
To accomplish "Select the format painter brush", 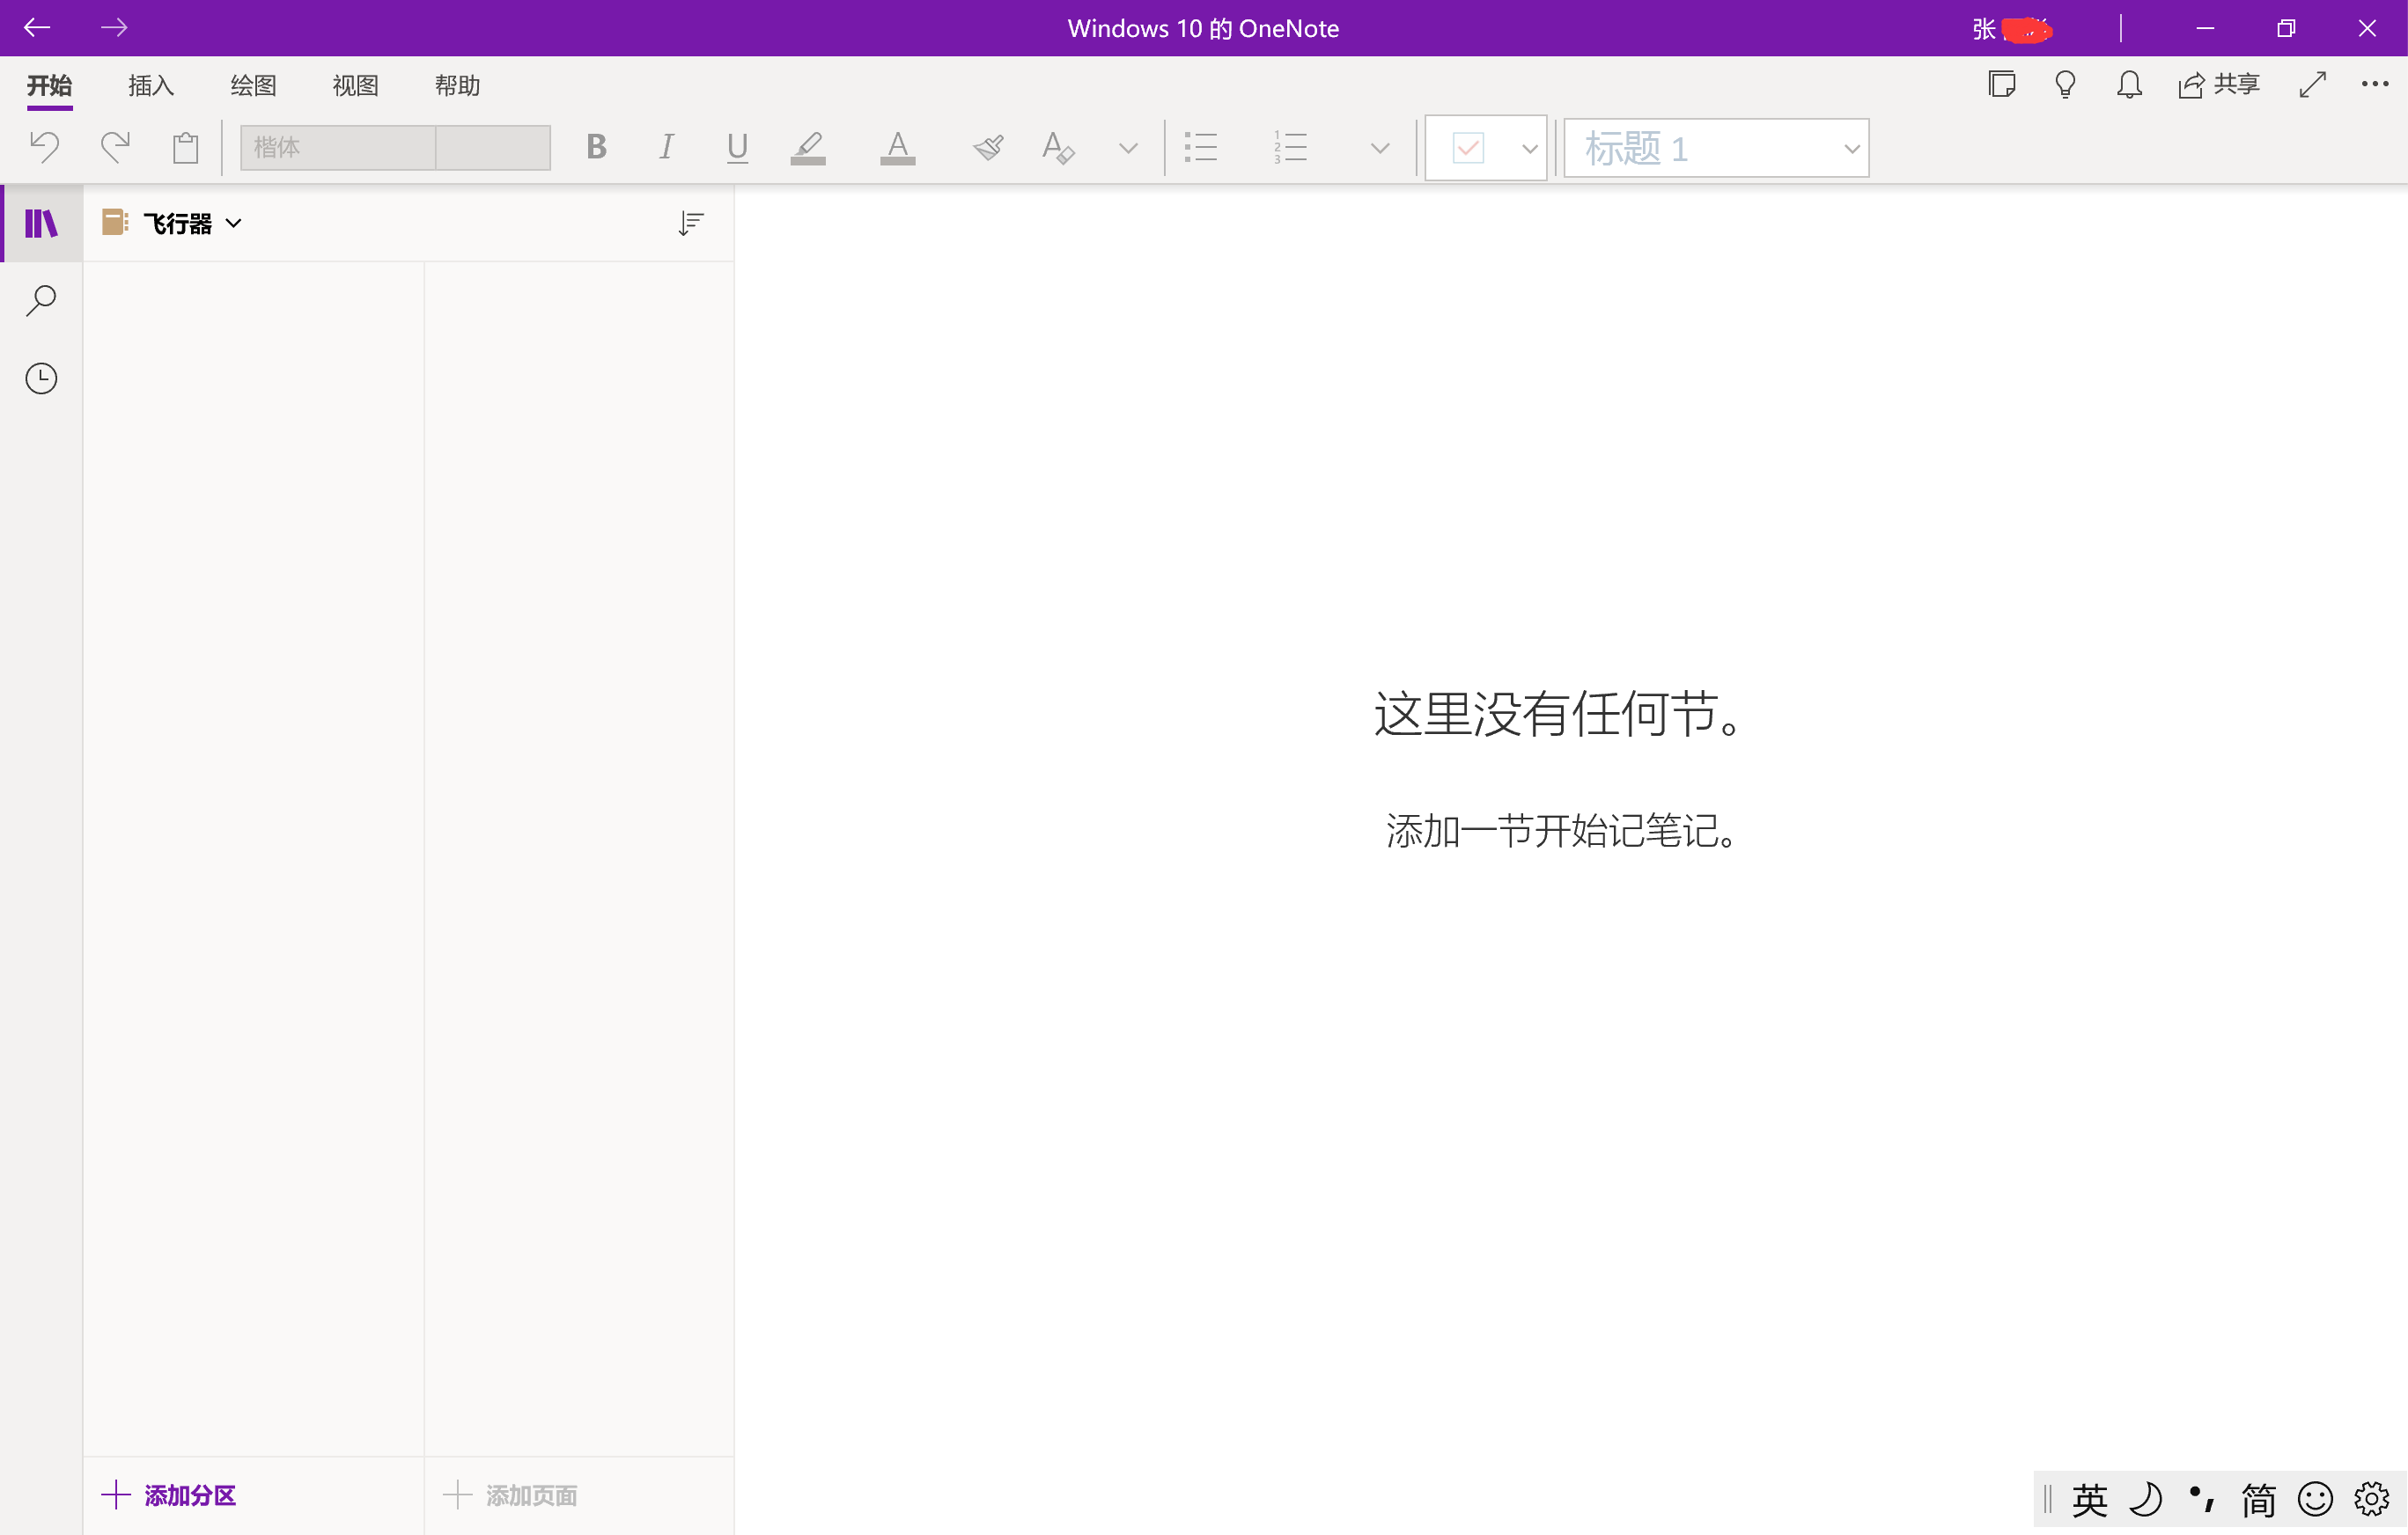I will click(x=988, y=148).
